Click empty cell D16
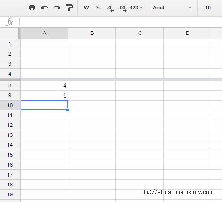 (x=187, y=165)
